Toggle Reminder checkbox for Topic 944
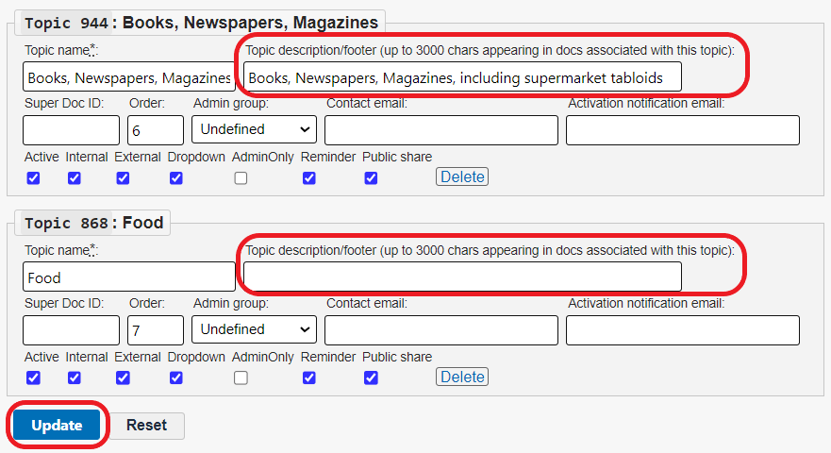 point(309,178)
